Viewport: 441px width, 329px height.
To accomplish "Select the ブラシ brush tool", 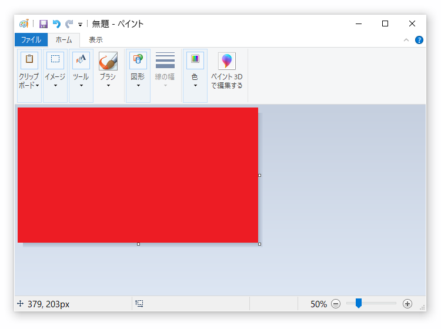I will 108,61.
